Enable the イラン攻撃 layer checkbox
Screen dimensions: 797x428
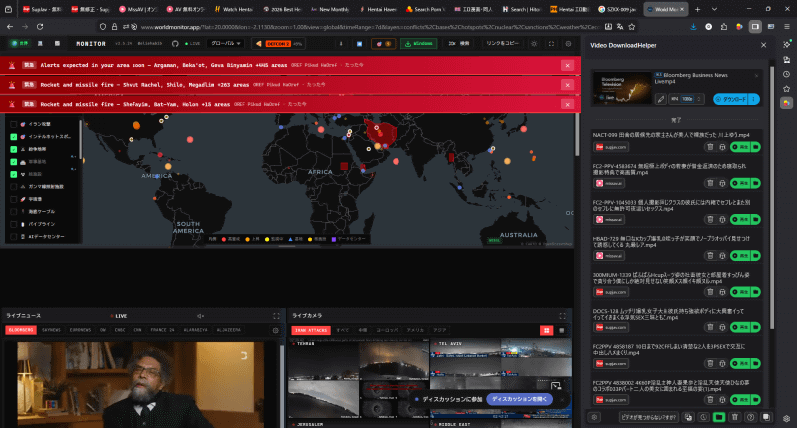tap(14, 124)
